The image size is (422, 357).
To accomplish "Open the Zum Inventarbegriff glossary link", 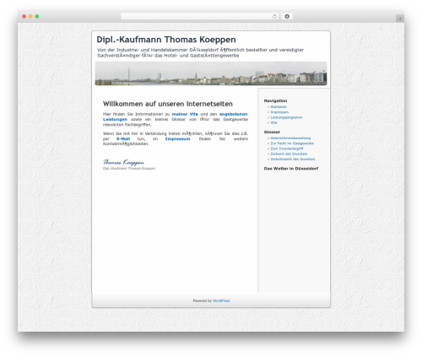I will (x=287, y=149).
